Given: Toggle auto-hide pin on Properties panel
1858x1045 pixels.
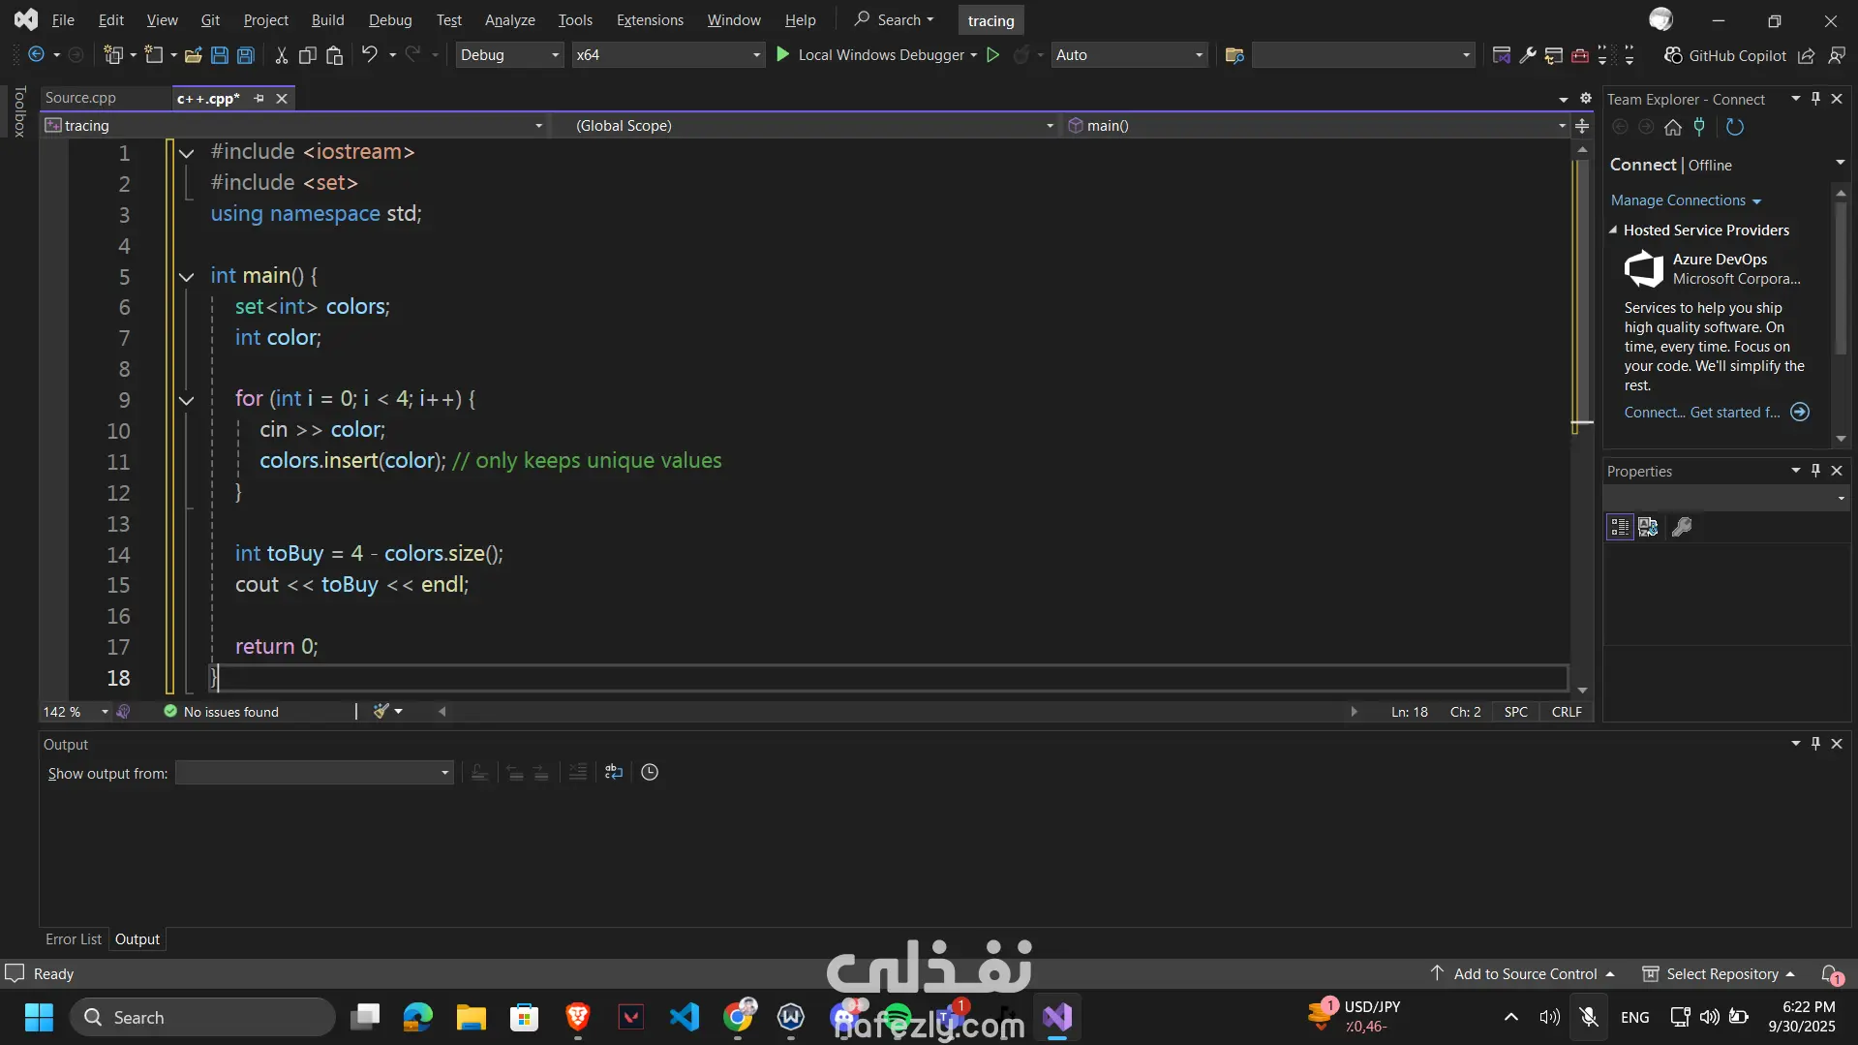Looking at the screenshot, I should point(1816,471).
